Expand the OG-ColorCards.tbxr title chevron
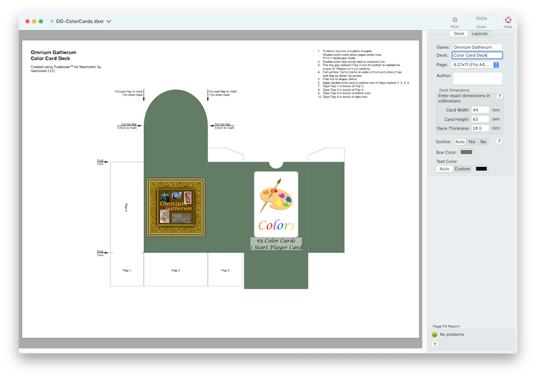 [x=108, y=21]
